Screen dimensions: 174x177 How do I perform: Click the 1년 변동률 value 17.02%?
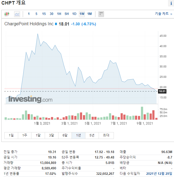[51, 174]
